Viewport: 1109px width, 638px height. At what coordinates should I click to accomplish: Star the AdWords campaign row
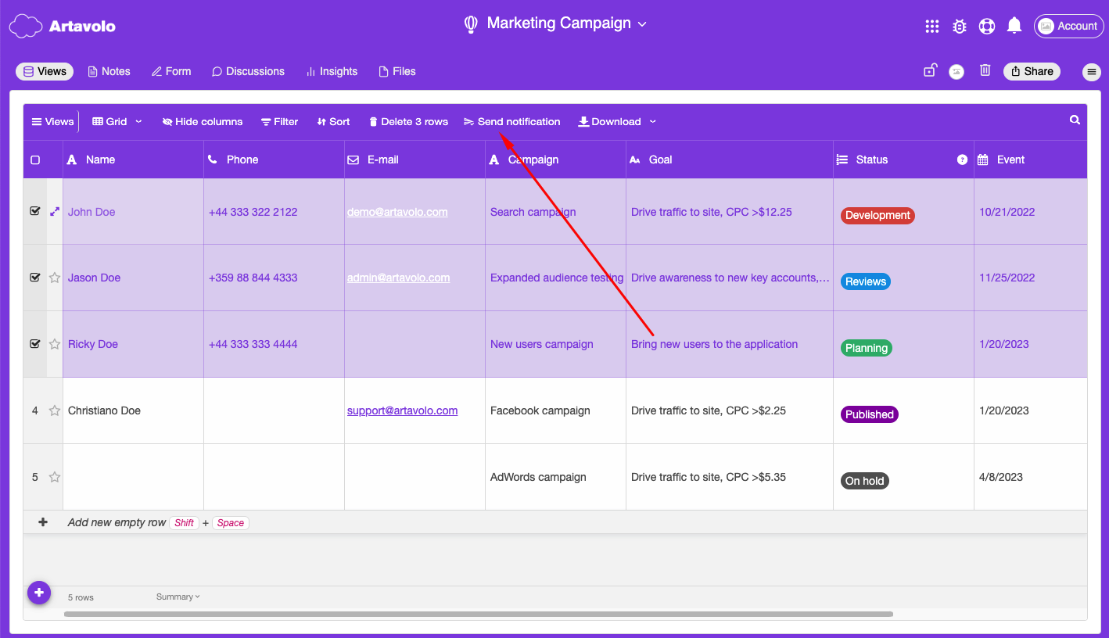(x=55, y=477)
